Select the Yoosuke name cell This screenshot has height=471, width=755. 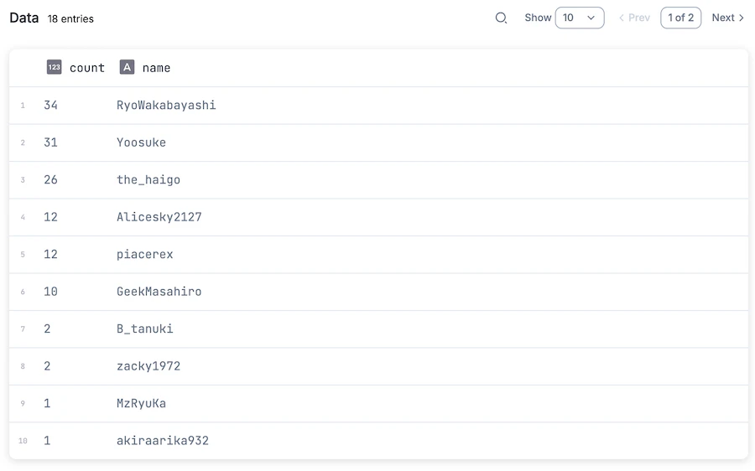(x=141, y=142)
